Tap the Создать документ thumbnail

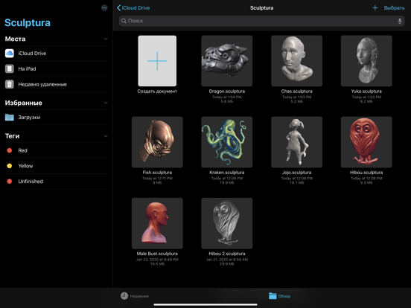[157, 61]
